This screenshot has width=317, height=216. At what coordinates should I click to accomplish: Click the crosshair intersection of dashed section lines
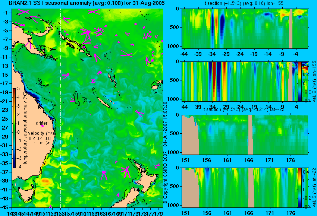coord(61,106)
